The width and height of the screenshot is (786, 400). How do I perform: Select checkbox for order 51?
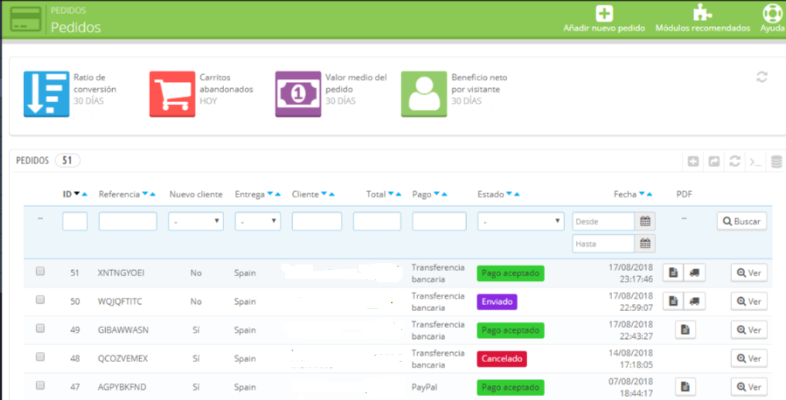[x=40, y=271]
